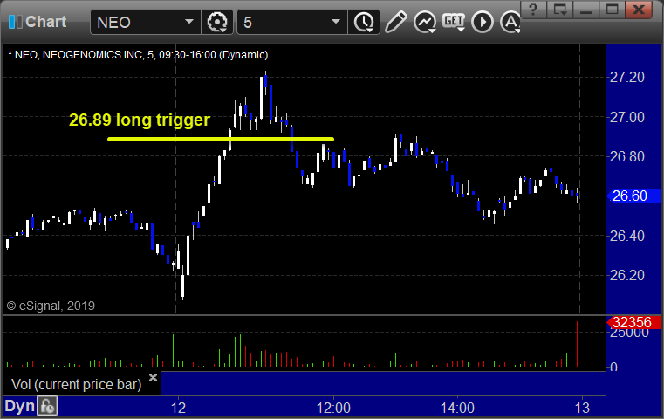The image size is (664, 419).
Task: Click the 26.40 price axis label
Action: 626,236
